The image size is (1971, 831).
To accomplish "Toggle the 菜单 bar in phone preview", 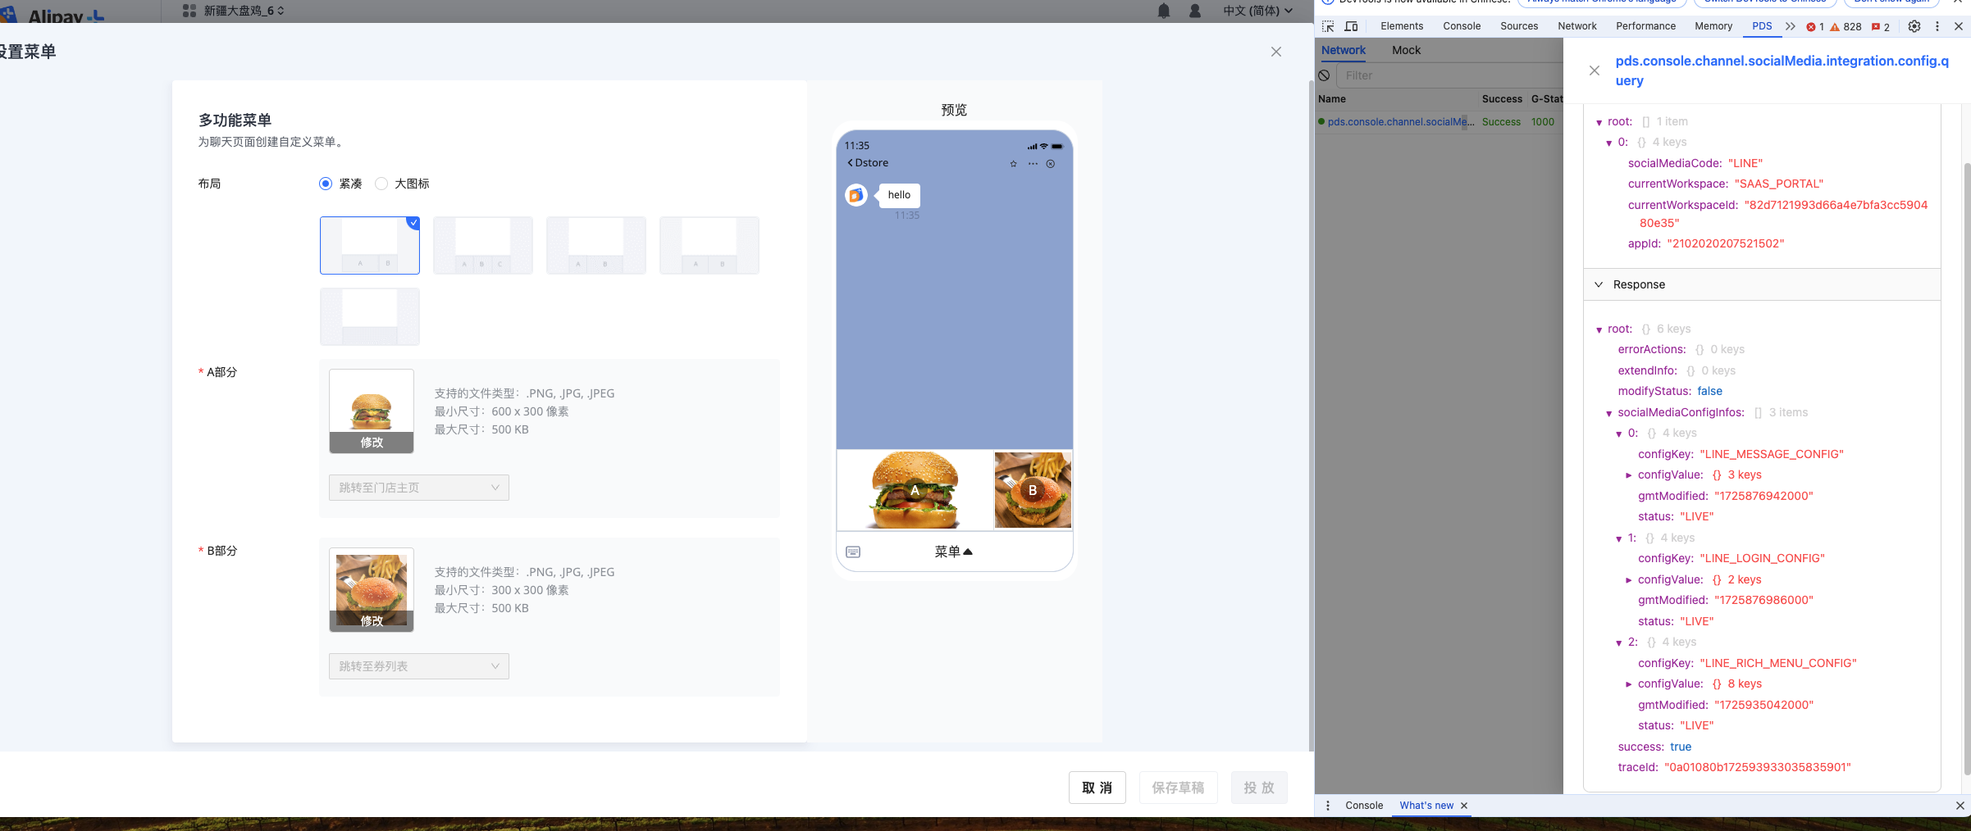I will pos(954,552).
